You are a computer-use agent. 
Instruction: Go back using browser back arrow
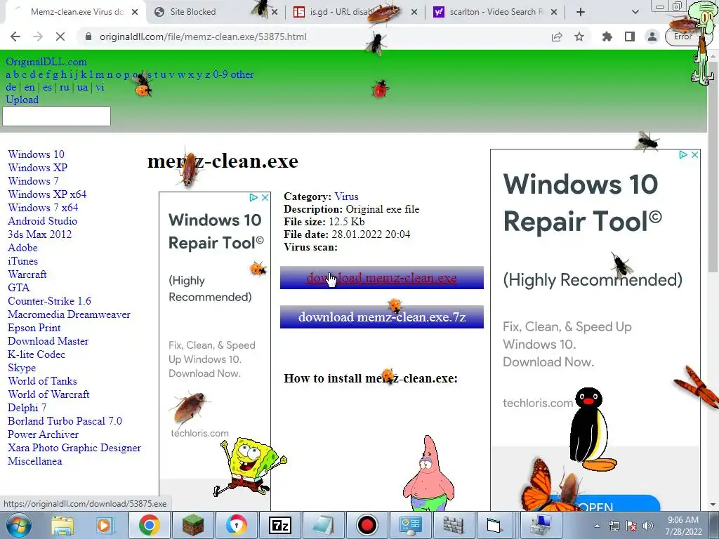(15, 36)
